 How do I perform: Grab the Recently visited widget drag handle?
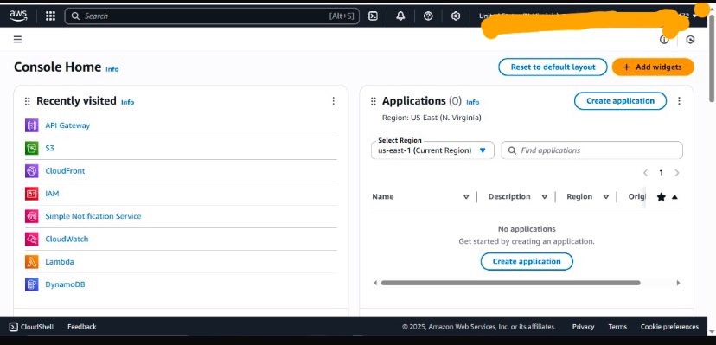tap(27, 101)
